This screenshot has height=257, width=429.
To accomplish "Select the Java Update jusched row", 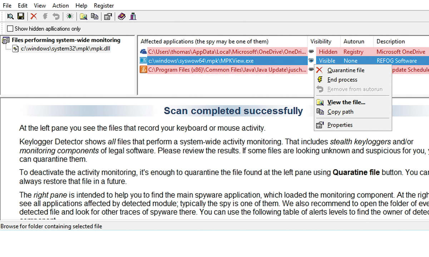I will pos(227,70).
